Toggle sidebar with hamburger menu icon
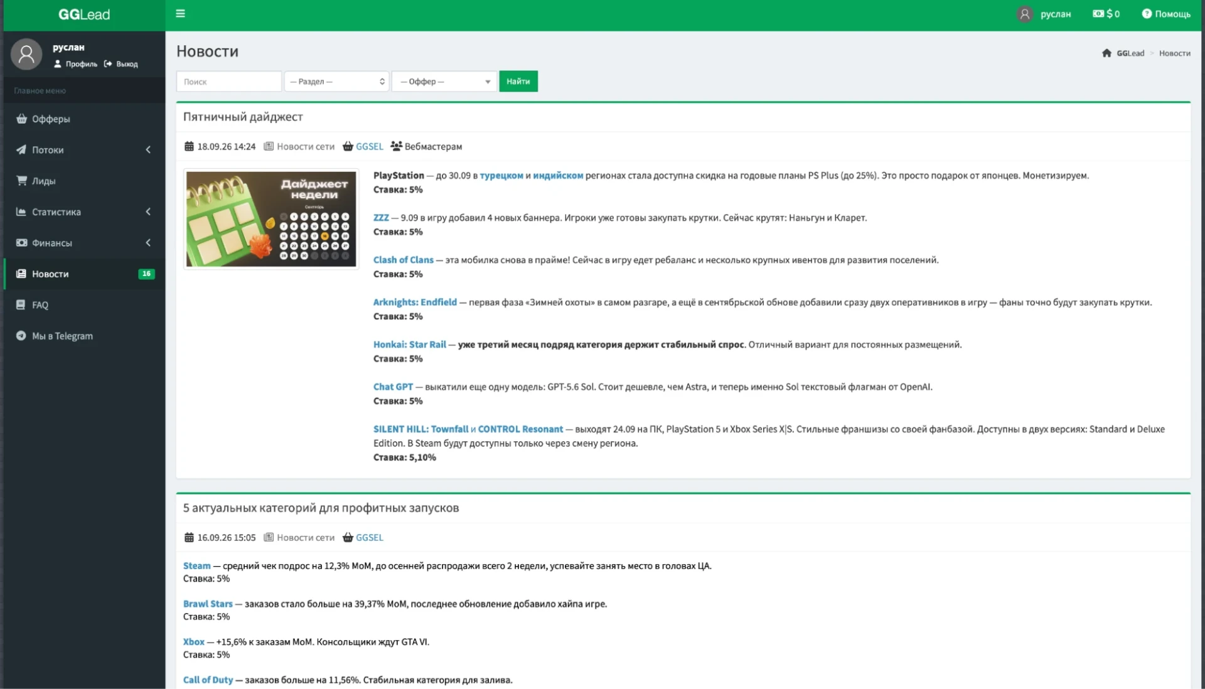 coord(180,13)
